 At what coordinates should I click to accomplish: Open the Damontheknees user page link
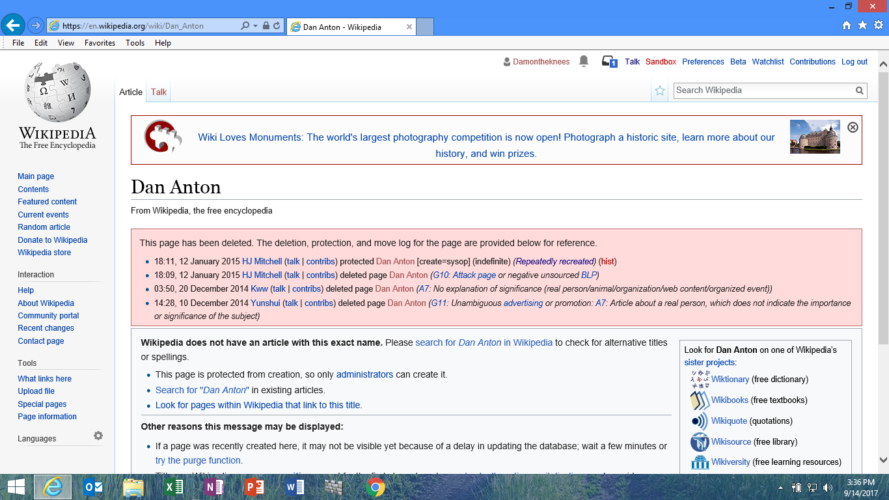pos(541,62)
